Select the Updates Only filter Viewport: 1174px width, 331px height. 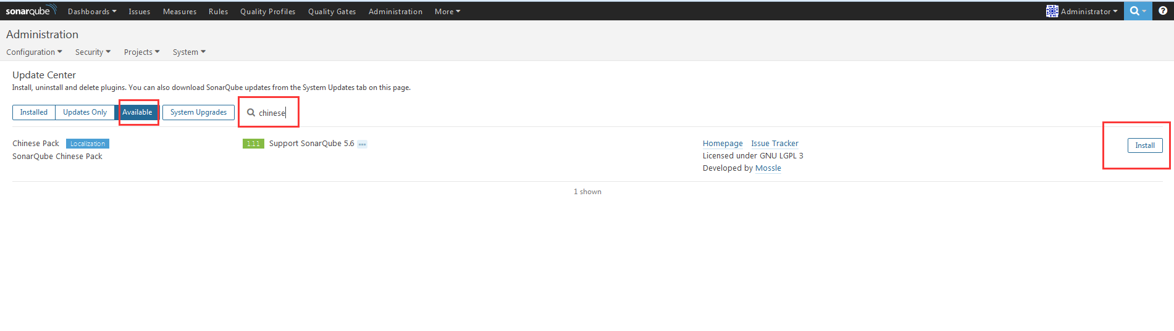(x=85, y=112)
